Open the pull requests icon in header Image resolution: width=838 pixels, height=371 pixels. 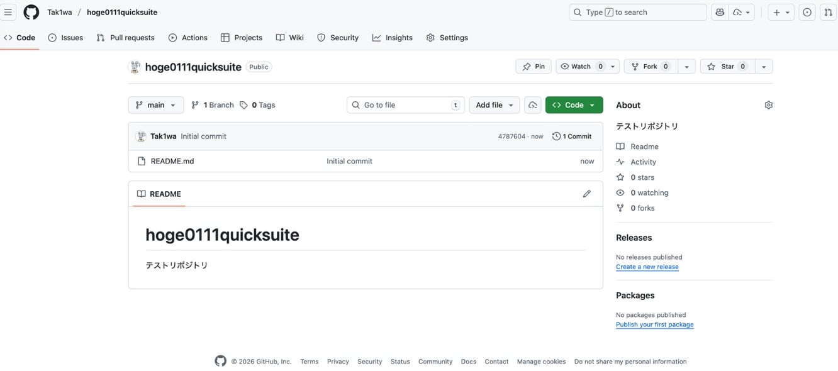tap(828, 12)
